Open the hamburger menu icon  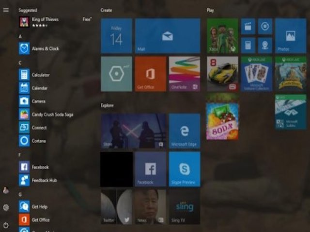6,10
